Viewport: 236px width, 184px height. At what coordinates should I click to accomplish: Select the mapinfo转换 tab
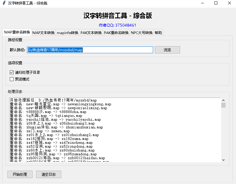click(68, 33)
